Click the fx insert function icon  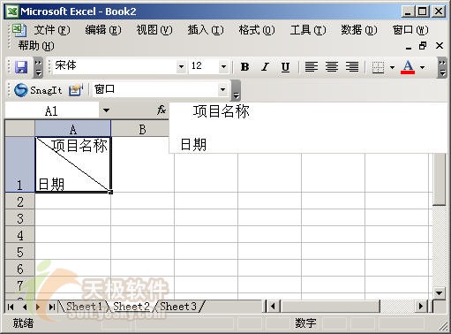pyautogui.click(x=162, y=110)
